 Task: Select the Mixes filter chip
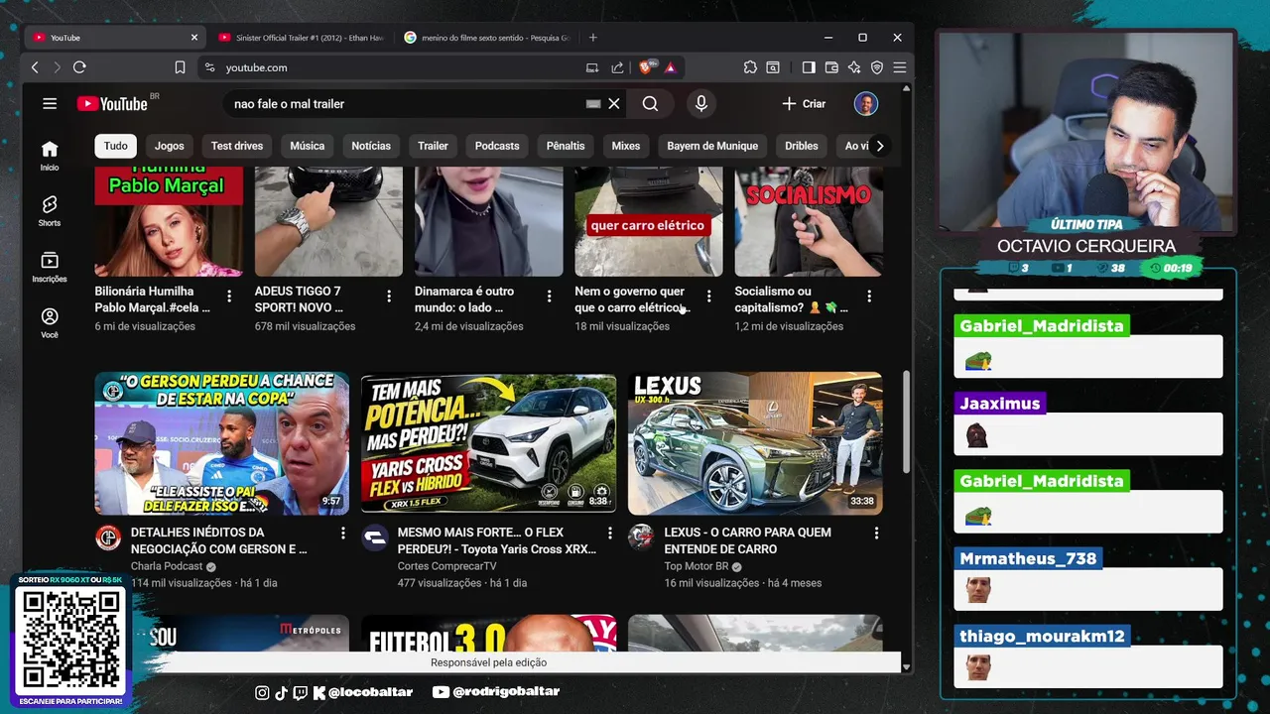[626, 146]
